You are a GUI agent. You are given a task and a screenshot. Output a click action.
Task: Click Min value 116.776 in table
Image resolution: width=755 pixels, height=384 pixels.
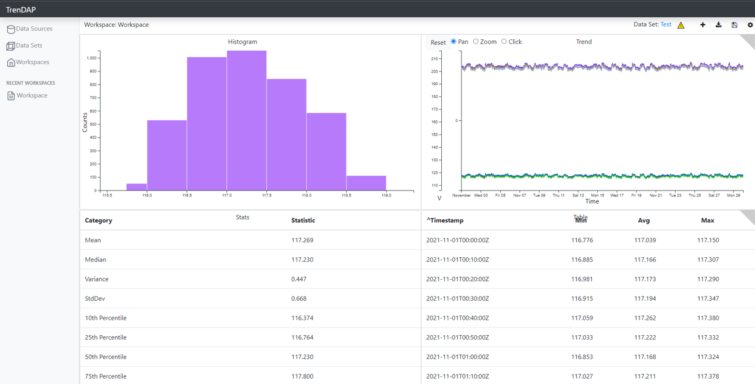[x=582, y=241]
